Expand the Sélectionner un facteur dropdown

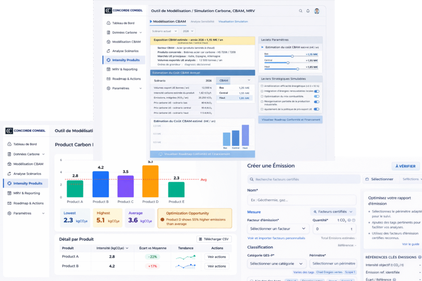(278, 229)
